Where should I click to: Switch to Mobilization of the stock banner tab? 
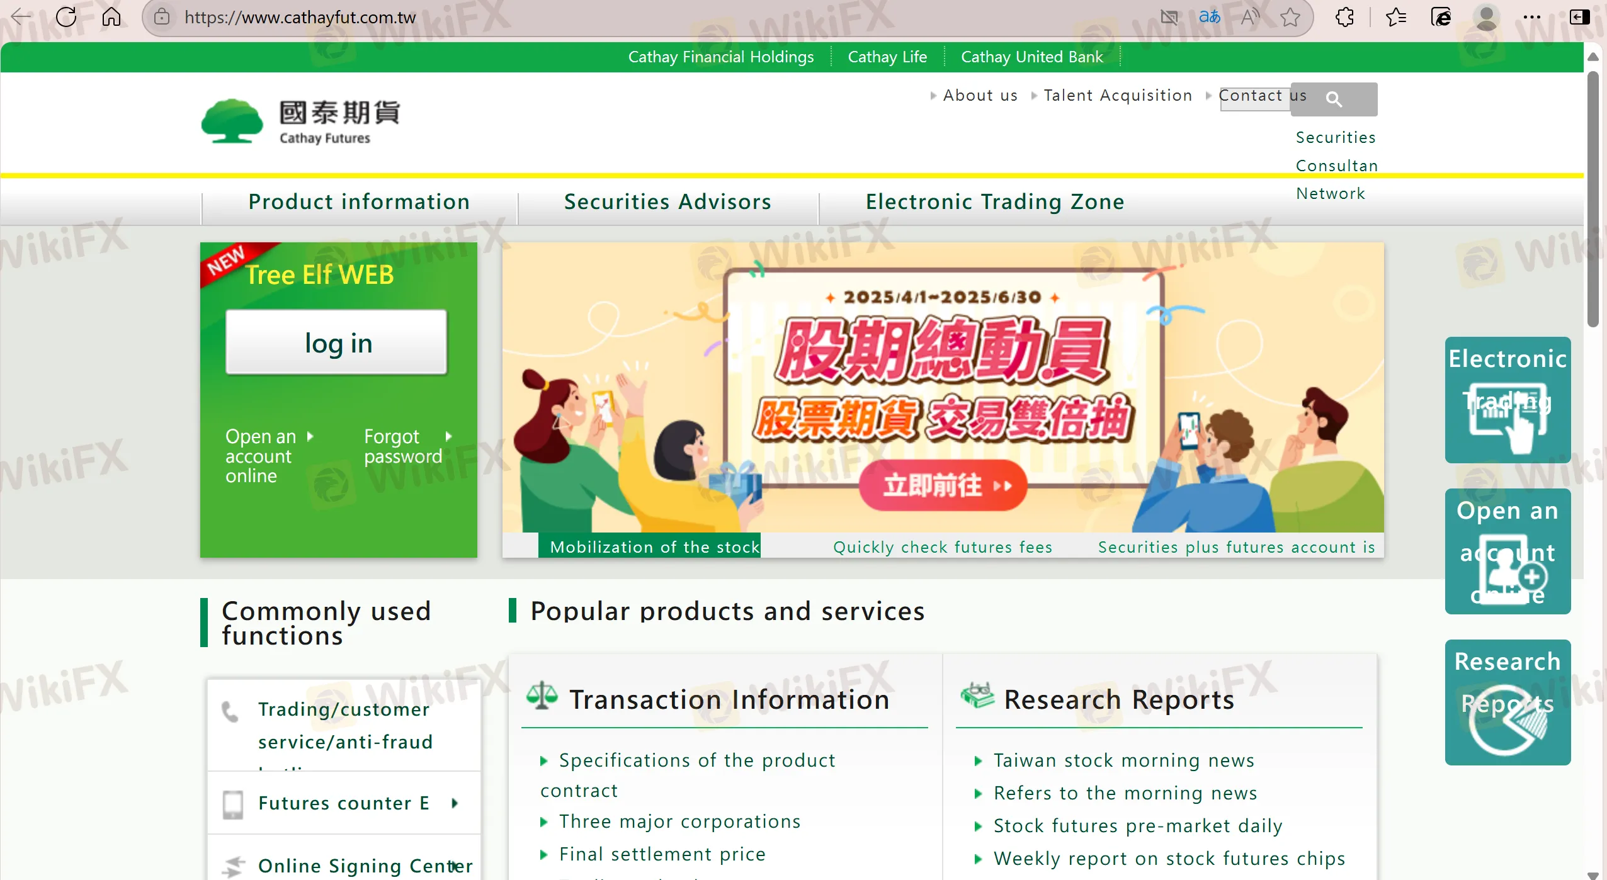tap(649, 546)
